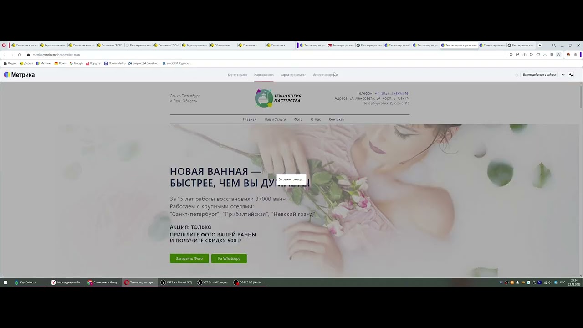583x328 pixels.
Task: Open the Директ bookmark in bookmarks bar
Action: pos(26,63)
